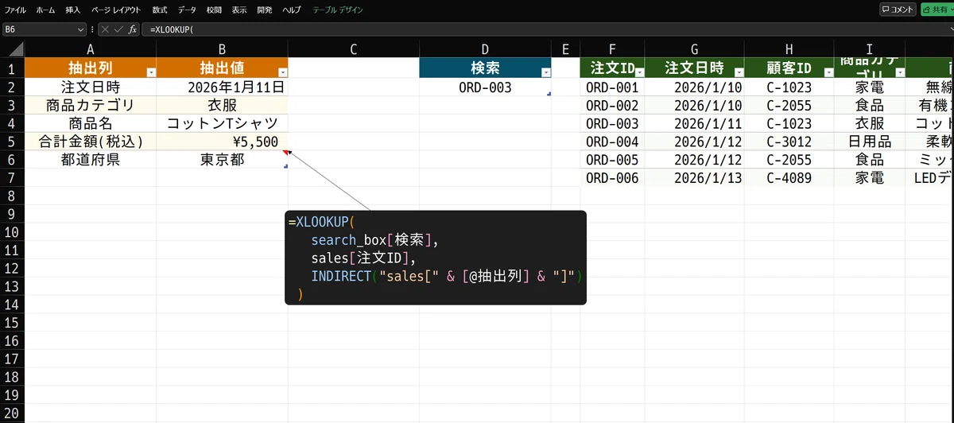Viewport: 954px width, 423px height.
Task: Click the コットンTシャツ cell
Action: click(222, 123)
